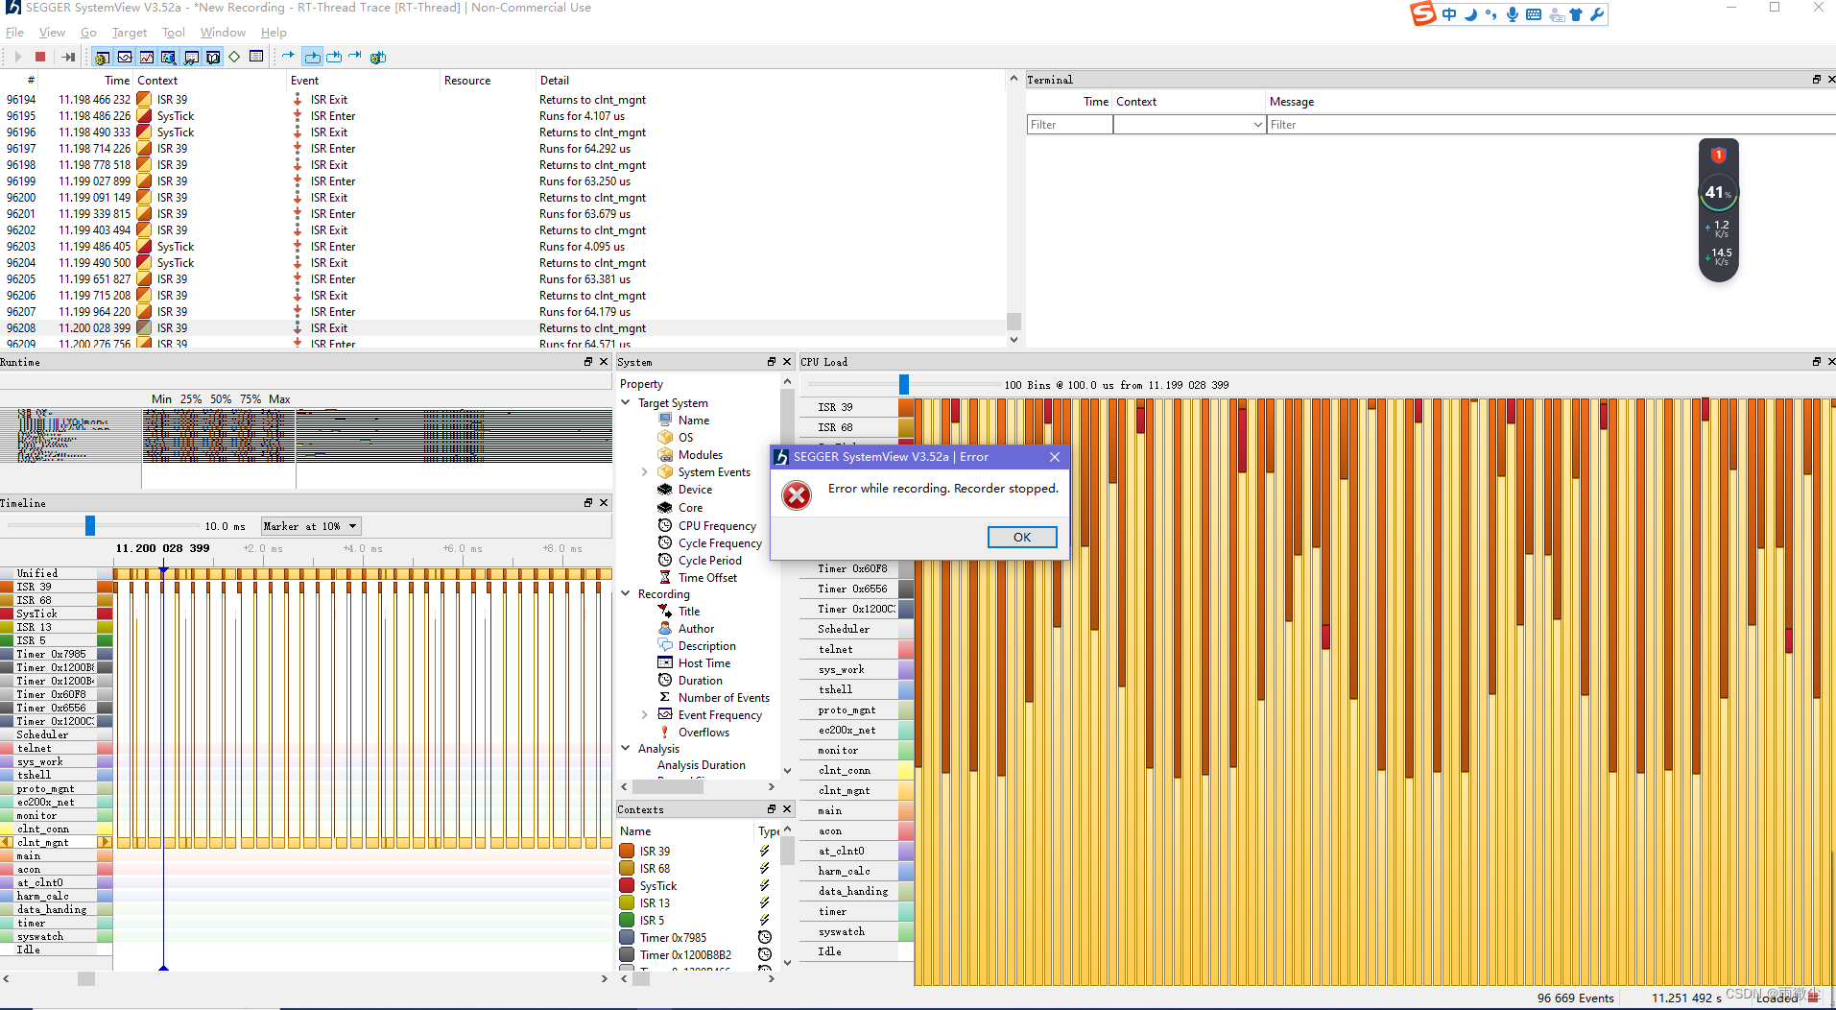This screenshot has height=1010, width=1836.
Task: Click the last toolbar icon with gear
Action: tap(378, 57)
